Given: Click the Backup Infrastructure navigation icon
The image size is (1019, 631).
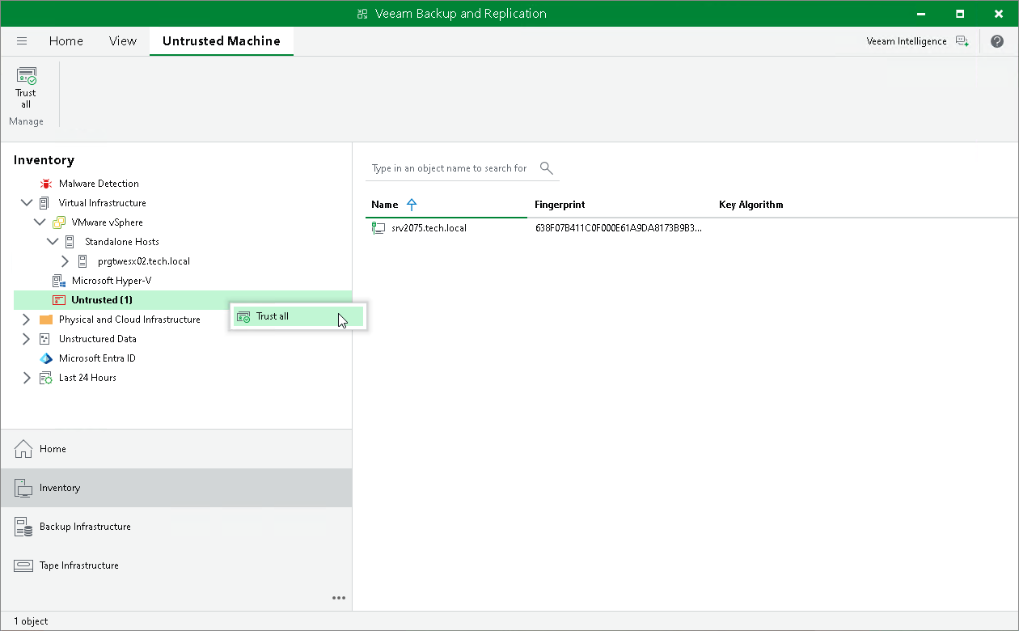Looking at the screenshot, I should pos(23,527).
